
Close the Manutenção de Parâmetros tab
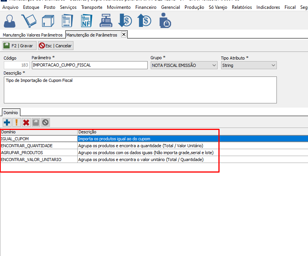pos(123,35)
